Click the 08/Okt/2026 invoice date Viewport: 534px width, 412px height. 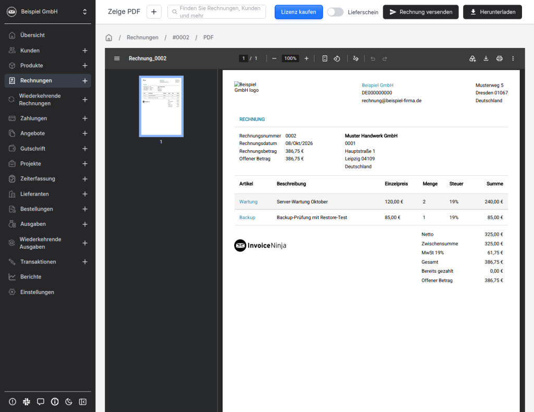pyautogui.click(x=299, y=143)
